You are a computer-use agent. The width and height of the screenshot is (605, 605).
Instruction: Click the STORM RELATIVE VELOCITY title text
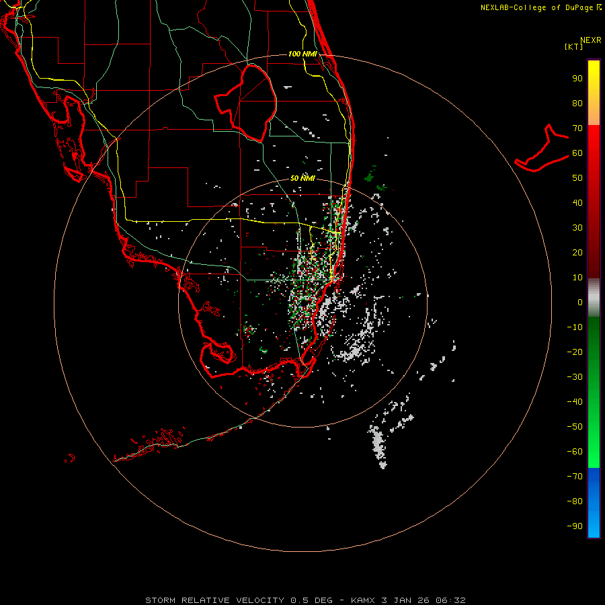(214, 600)
